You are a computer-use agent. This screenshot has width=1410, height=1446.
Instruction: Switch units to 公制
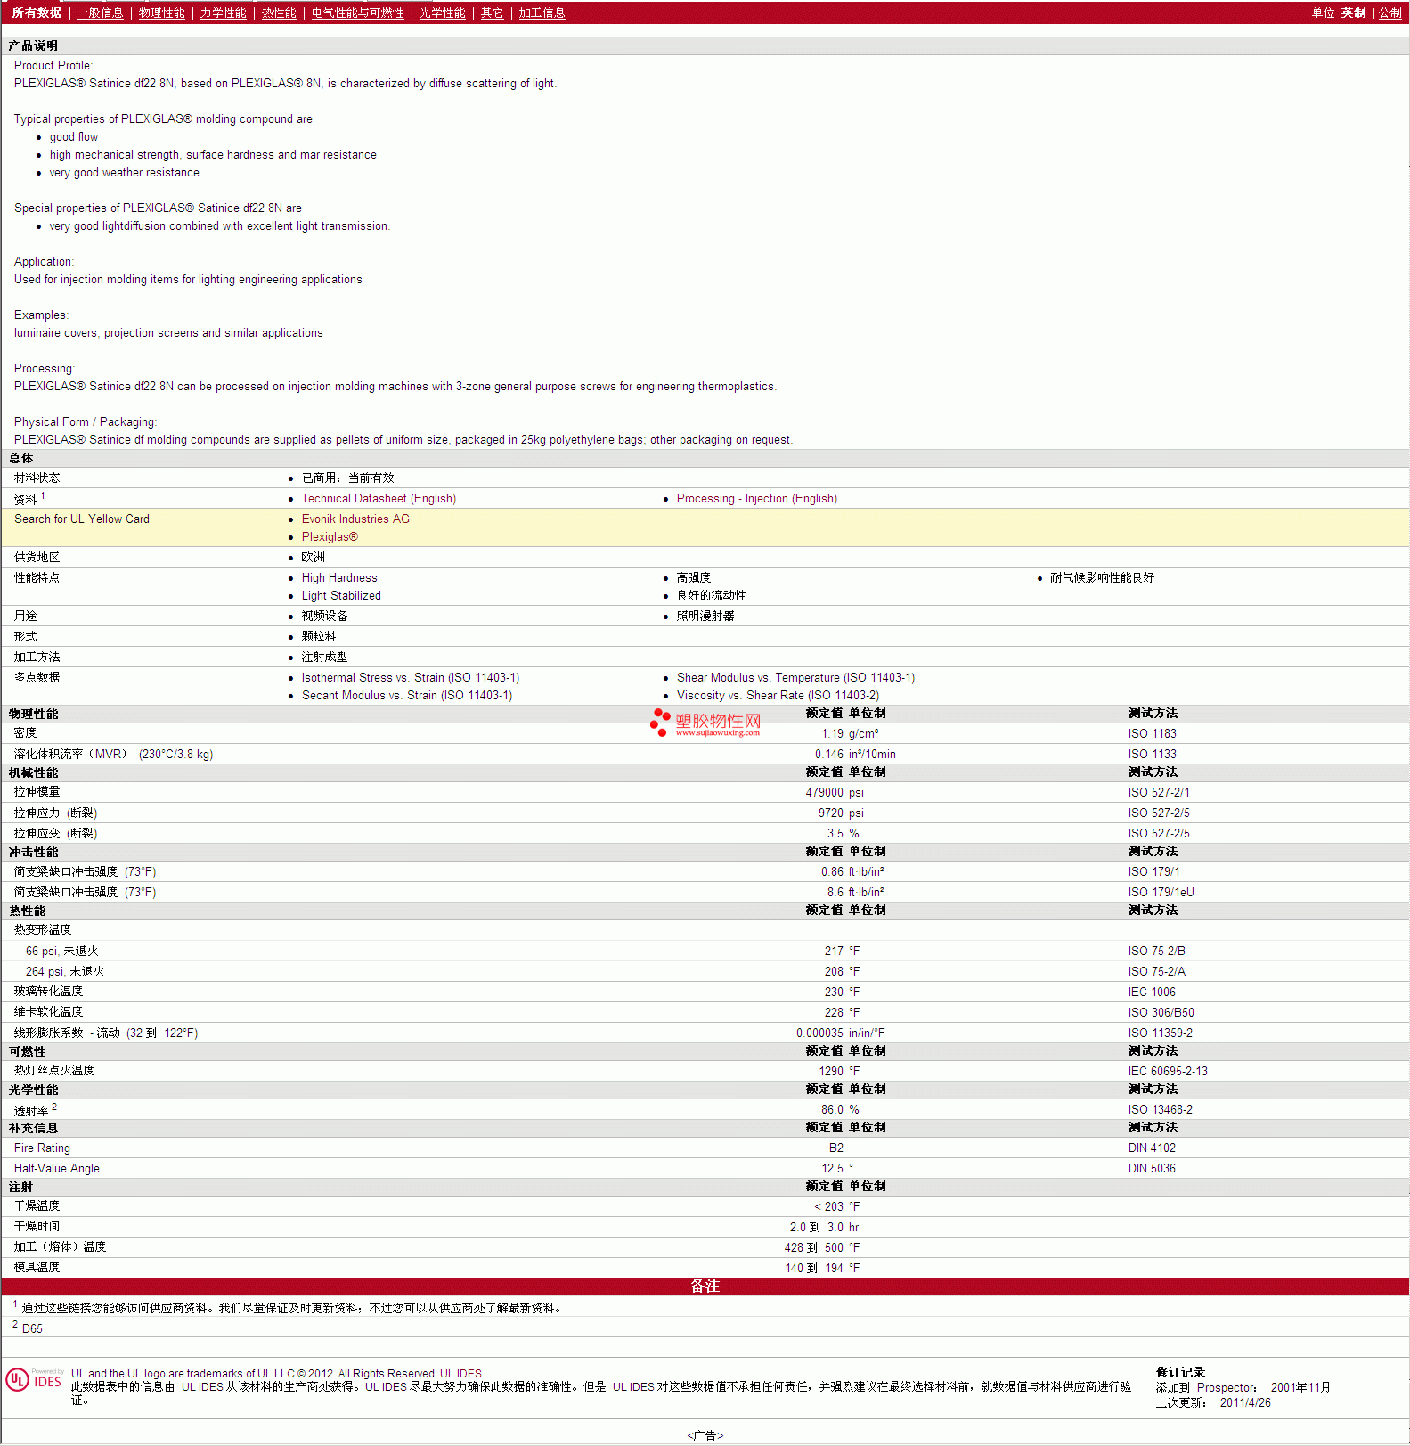(x=1390, y=12)
